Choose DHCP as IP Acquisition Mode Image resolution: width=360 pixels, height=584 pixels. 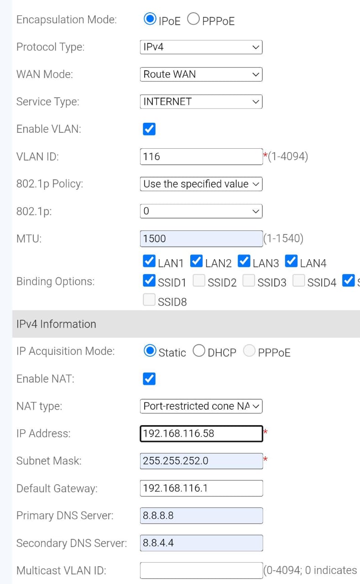coord(199,350)
